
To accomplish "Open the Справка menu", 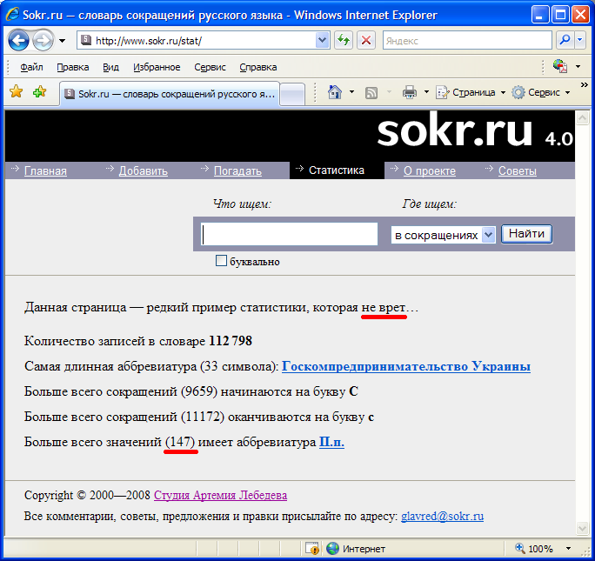I will pyautogui.click(x=258, y=67).
